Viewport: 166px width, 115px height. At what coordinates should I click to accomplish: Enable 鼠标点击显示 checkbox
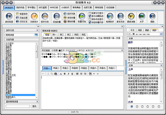(x=90, y=19)
